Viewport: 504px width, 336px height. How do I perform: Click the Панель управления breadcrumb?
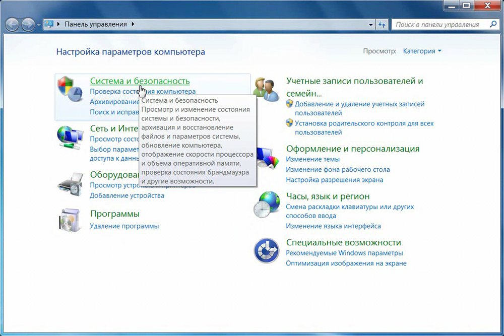tap(96, 24)
